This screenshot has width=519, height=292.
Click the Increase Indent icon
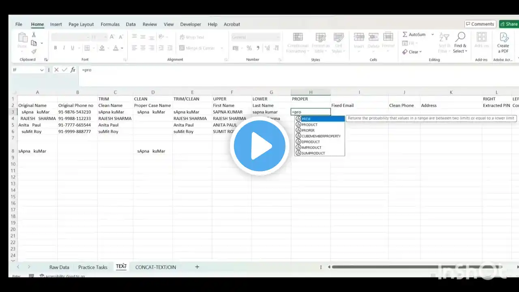coord(170,48)
